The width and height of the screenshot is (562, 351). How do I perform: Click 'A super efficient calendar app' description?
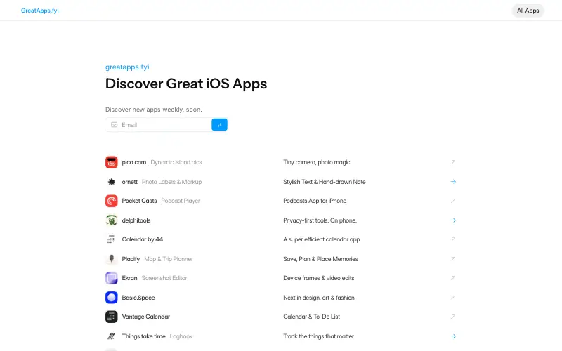coord(322,239)
